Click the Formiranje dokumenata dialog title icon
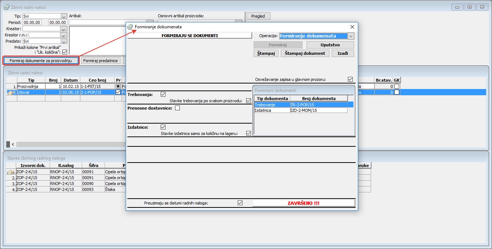The width and height of the screenshot is (492, 249). pyautogui.click(x=130, y=27)
